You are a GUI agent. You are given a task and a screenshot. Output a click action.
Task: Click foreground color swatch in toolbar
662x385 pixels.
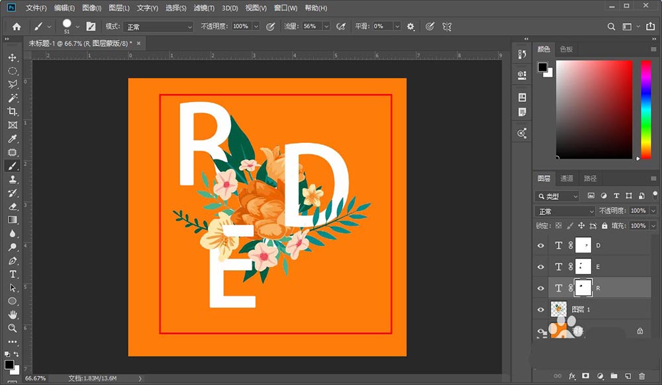(9, 364)
